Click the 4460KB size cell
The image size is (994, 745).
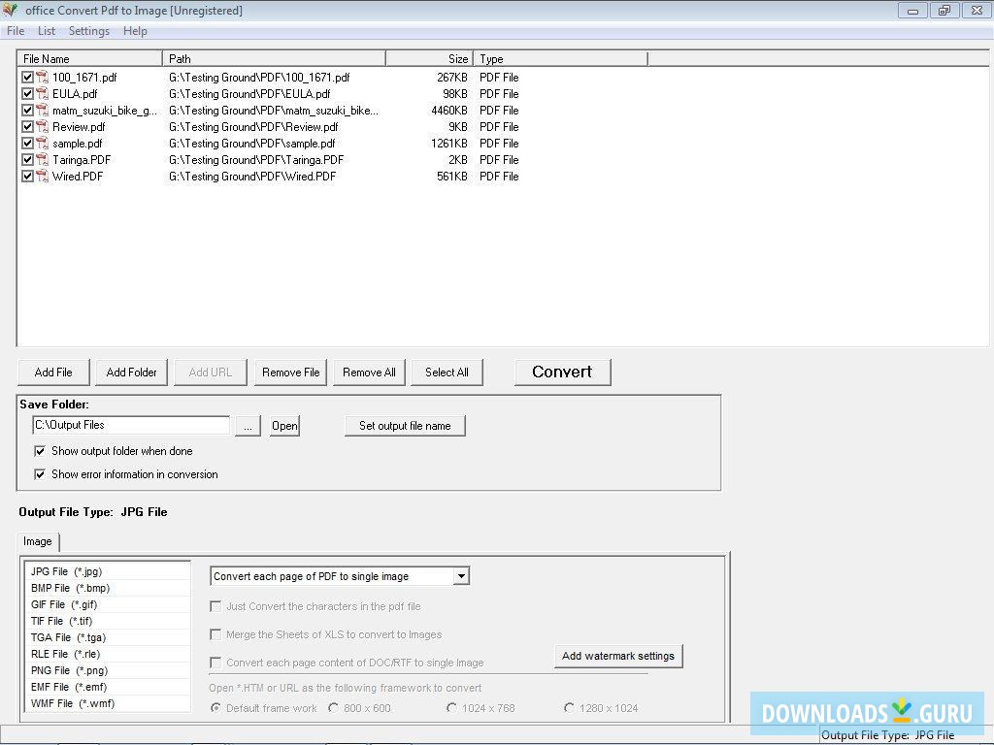tap(448, 111)
